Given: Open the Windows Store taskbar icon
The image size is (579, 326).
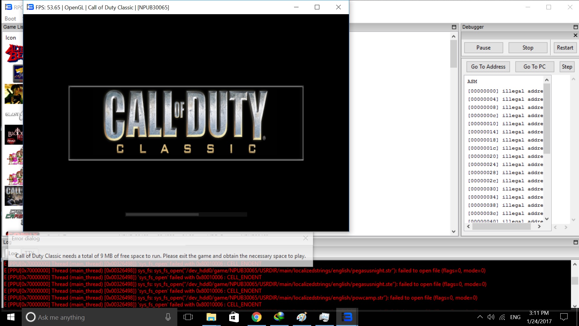Looking at the screenshot, I should 234,317.
